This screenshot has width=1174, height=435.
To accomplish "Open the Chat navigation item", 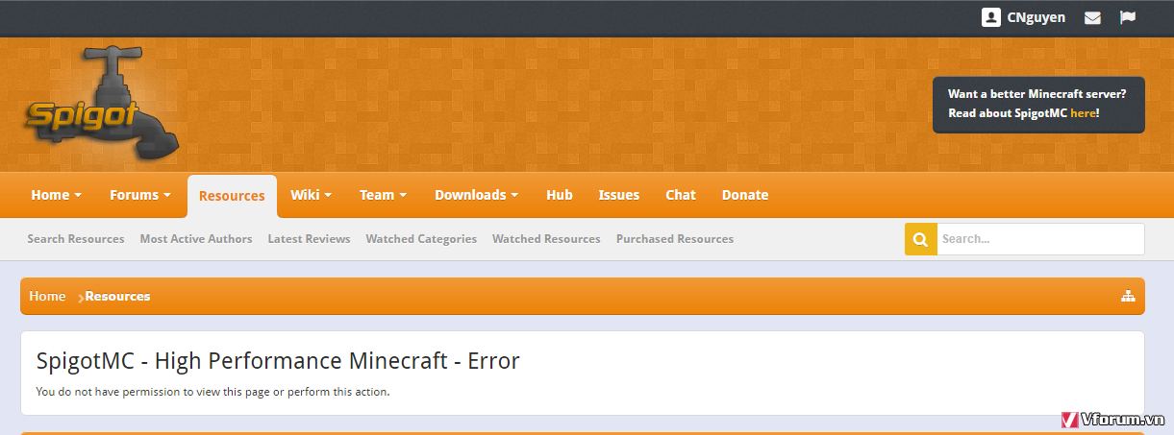I will [681, 195].
